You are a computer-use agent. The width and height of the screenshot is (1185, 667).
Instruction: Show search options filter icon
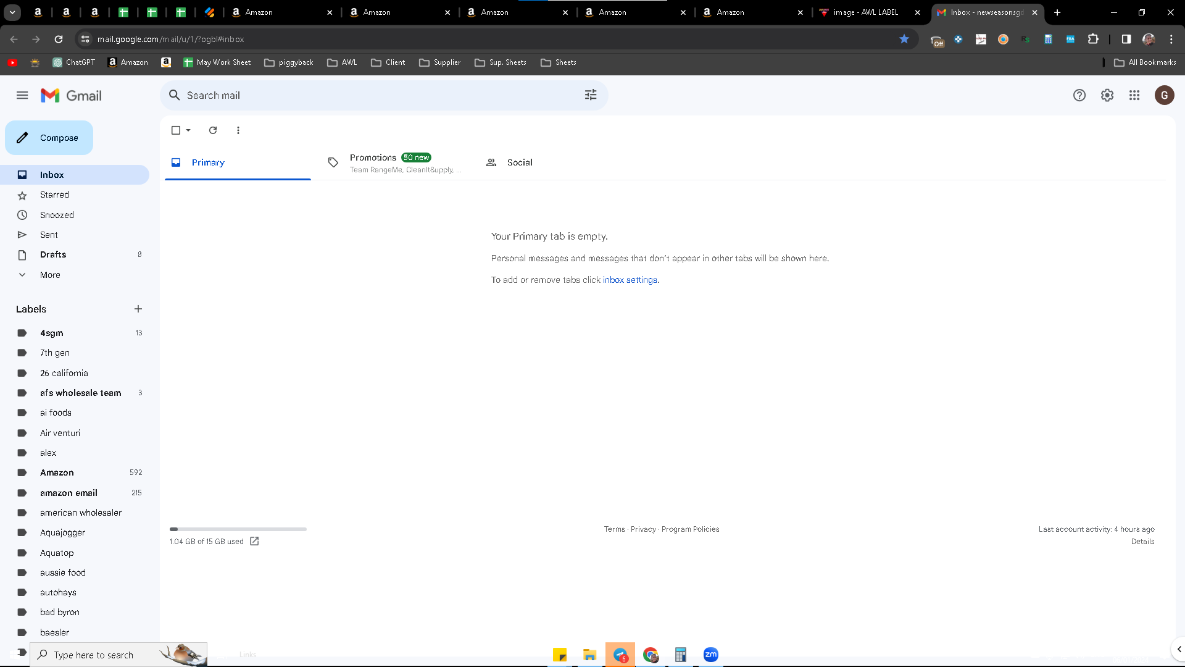pos(591,95)
